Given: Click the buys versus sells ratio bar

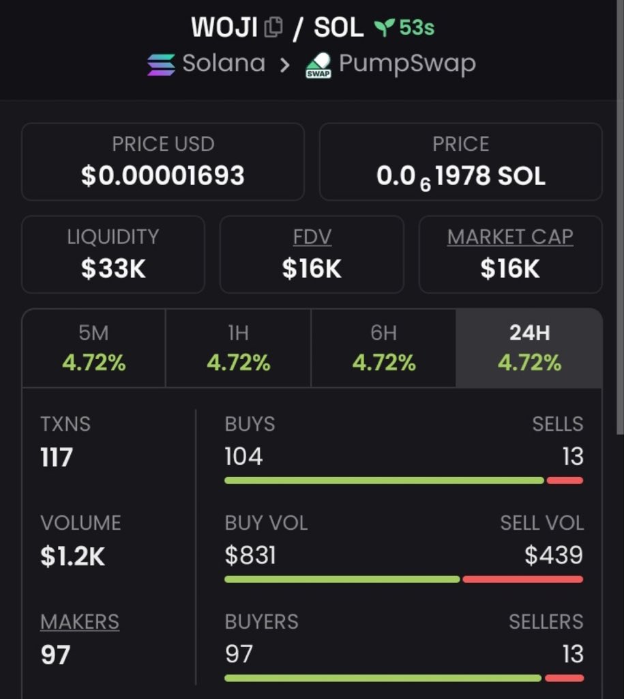Looking at the screenshot, I should tap(403, 481).
